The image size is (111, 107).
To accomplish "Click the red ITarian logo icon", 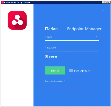I will [17, 20].
